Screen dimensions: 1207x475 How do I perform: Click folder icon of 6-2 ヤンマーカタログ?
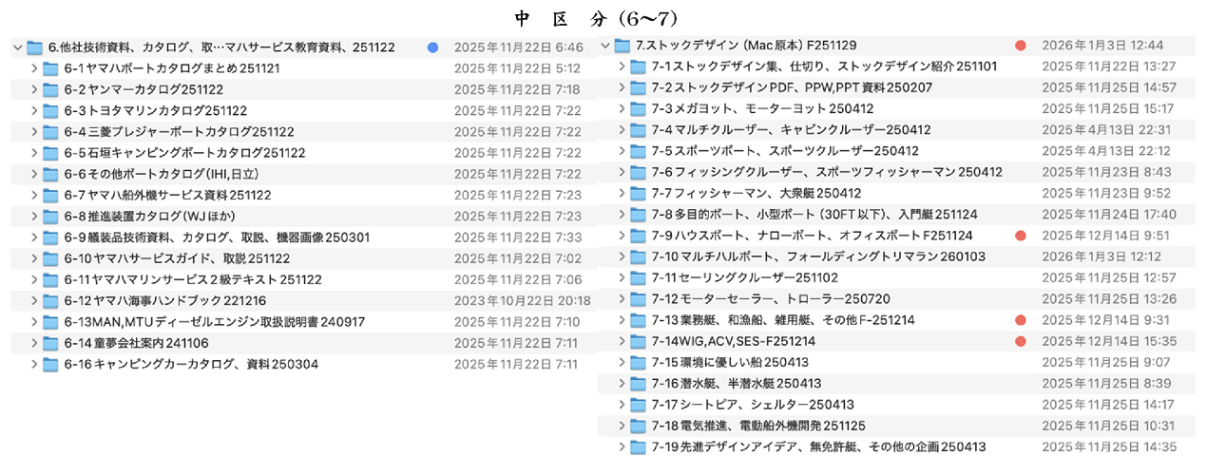50,89
